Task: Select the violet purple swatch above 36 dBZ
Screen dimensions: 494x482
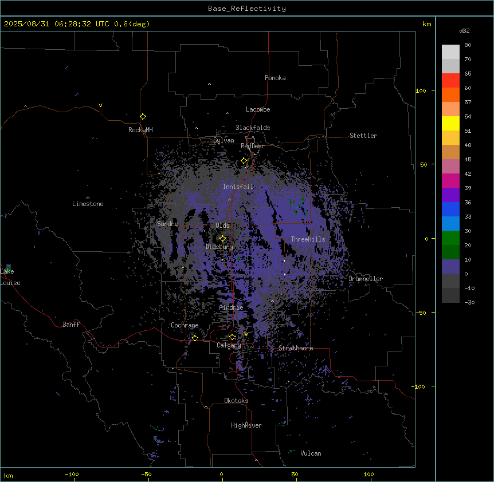Action: [x=450, y=195]
